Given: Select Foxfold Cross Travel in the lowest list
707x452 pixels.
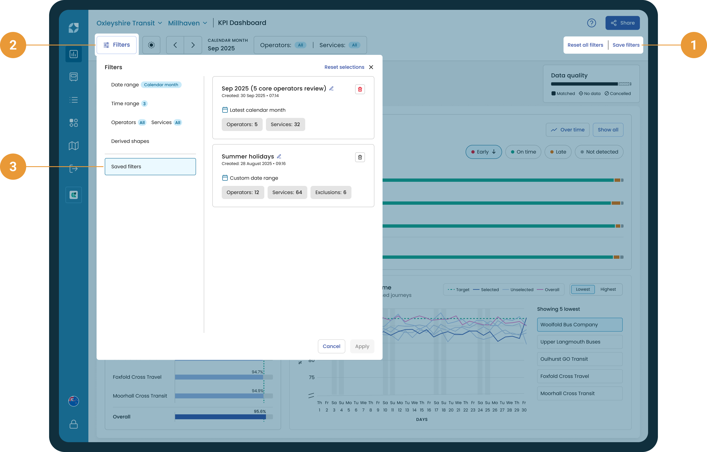Looking at the screenshot, I should (580, 376).
